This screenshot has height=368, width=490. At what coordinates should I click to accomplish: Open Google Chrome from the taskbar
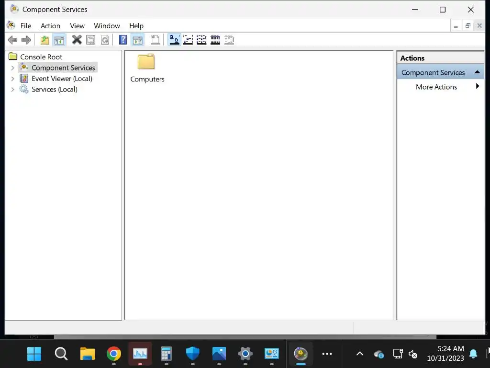[114, 354]
